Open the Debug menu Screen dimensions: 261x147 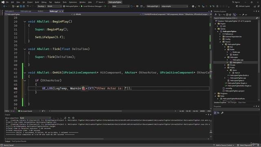pos(44,2)
